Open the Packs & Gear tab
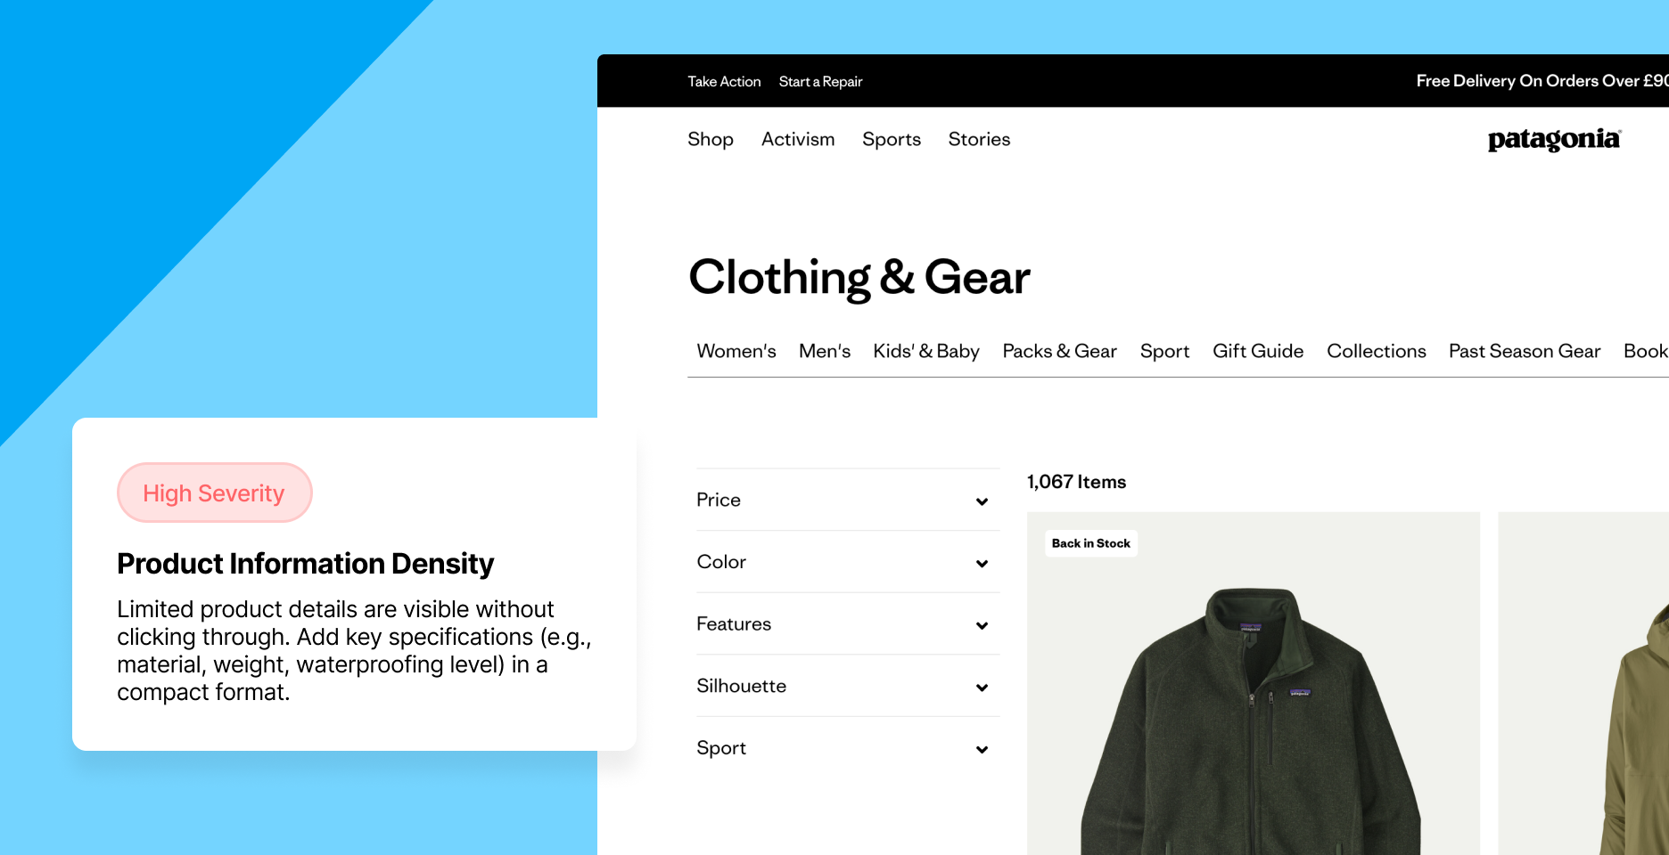Image resolution: width=1669 pixels, height=855 pixels. [x=1059, y=351]
